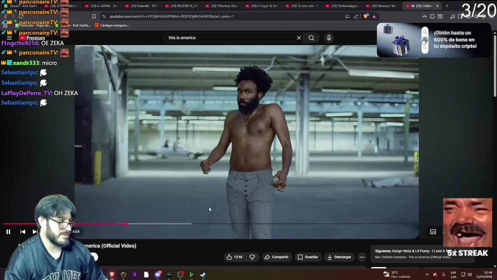Click the video title '(Official Video)'
Image resolution: width=497 pixels, height=280 pixels.
coord(119,246)
